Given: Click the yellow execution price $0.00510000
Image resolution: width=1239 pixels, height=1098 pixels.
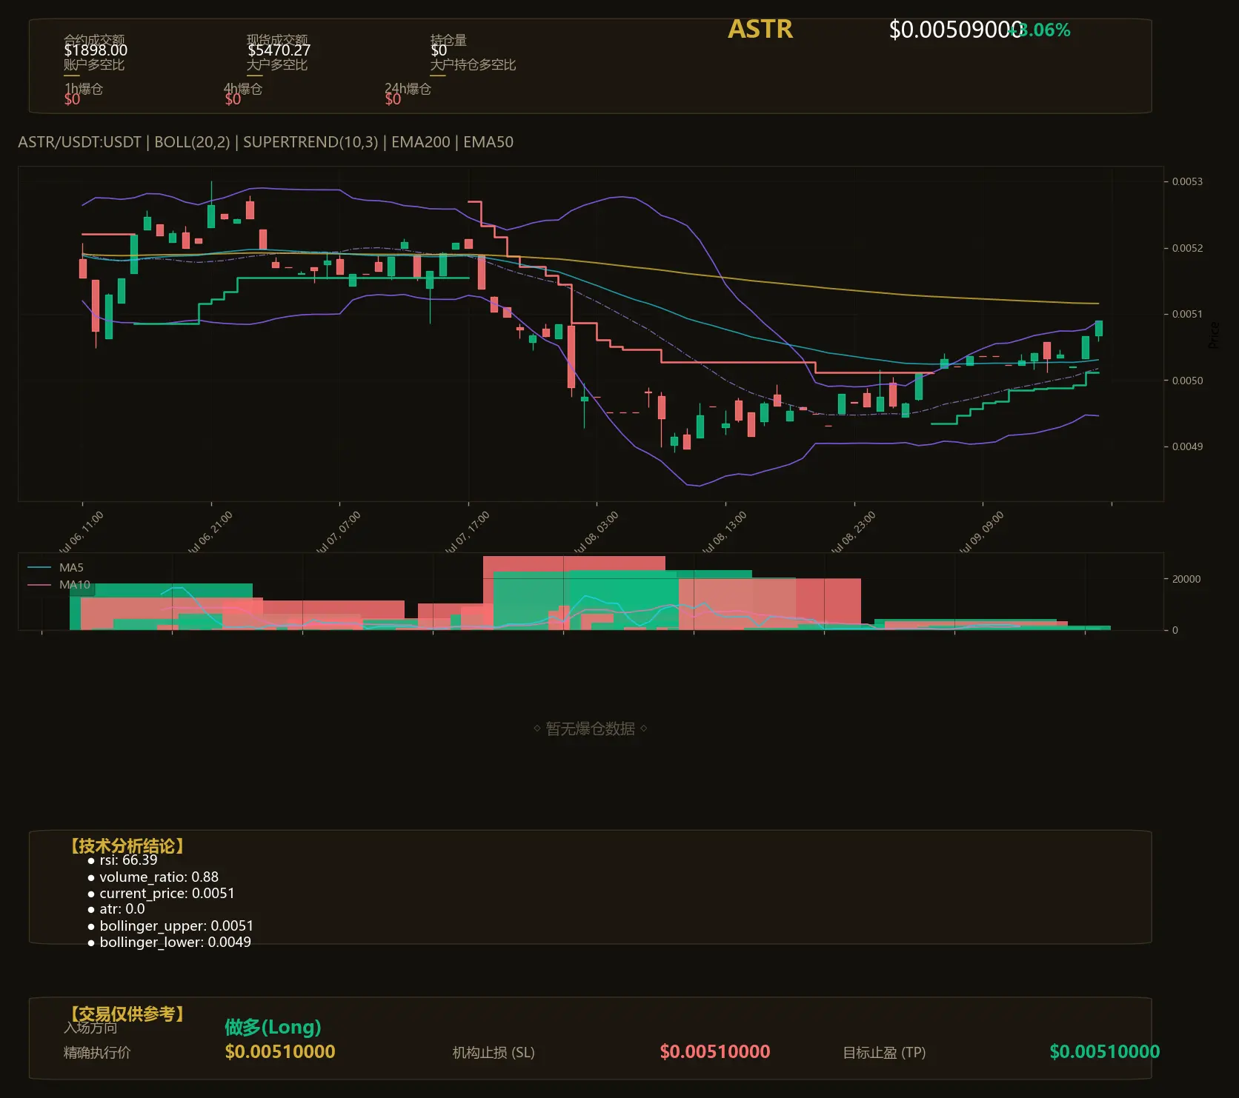Looking at the screenshot, I should pyautogui.click(x=280, y=1051).
